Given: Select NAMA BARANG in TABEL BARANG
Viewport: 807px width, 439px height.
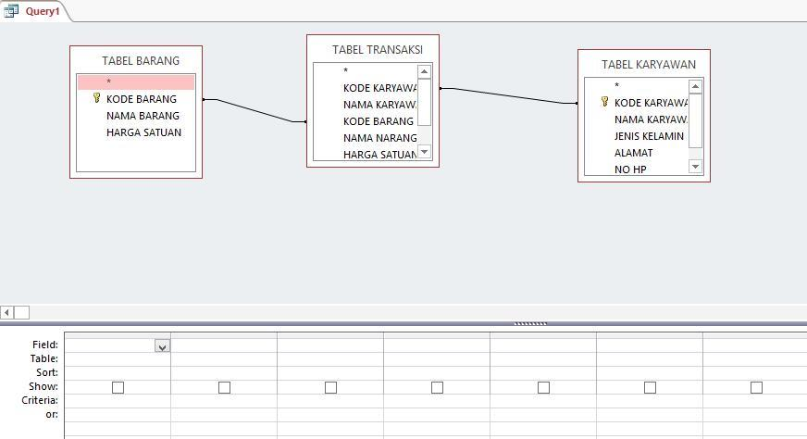Looking at the screenshot, I should (143, 116).
